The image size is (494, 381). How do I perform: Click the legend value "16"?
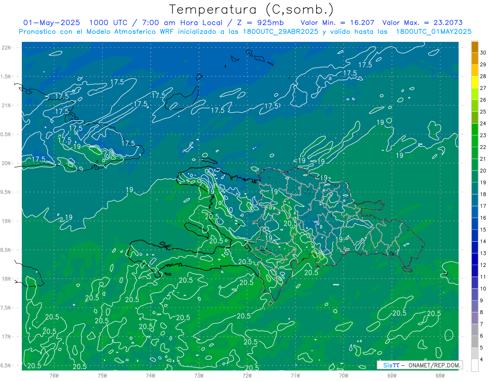pos(483,218)
